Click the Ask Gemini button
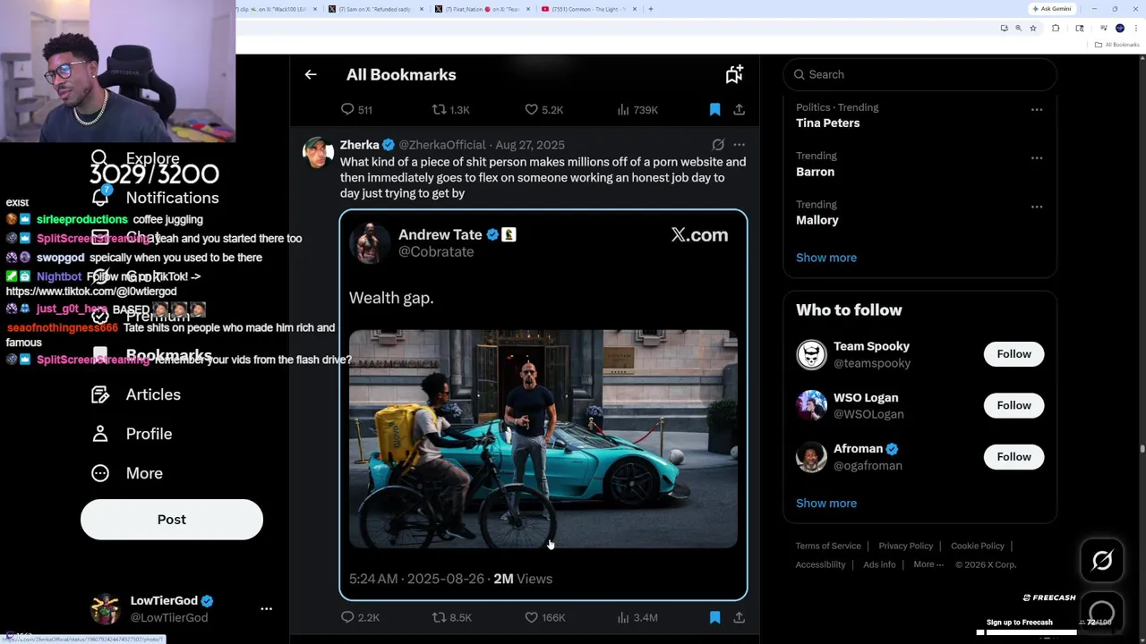 pos(1051,9)
